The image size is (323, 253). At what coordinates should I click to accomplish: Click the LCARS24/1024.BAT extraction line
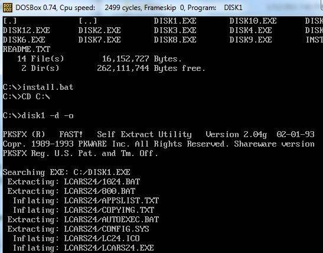click(74, 181)
